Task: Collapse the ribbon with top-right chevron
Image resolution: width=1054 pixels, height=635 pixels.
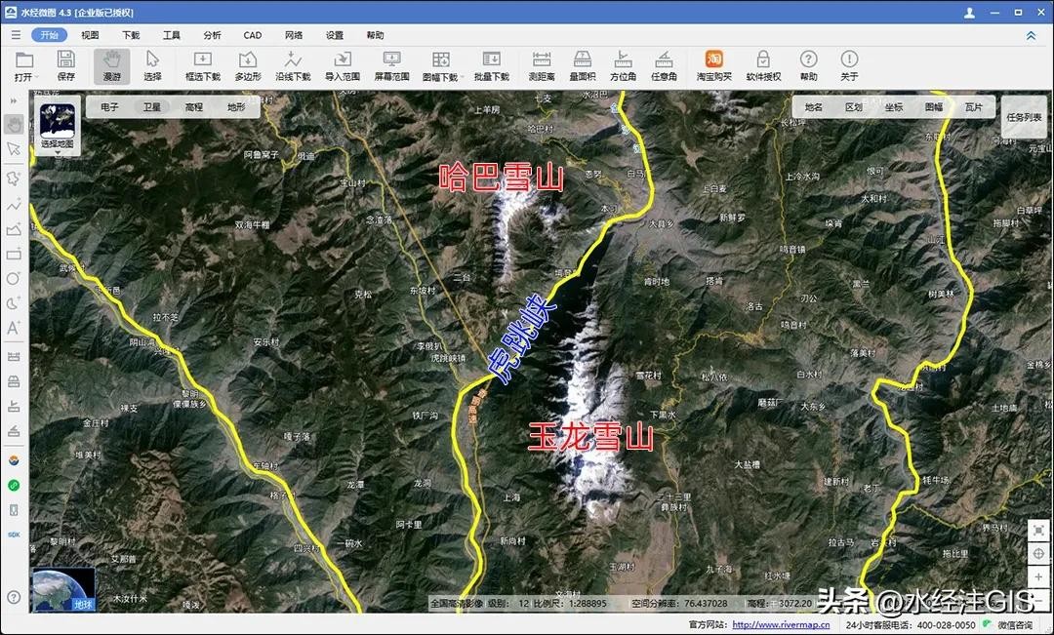Action: point(1031,35)
